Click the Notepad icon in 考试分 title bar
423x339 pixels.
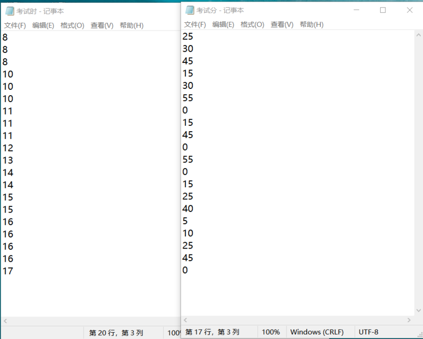click(x=189, y=10)
